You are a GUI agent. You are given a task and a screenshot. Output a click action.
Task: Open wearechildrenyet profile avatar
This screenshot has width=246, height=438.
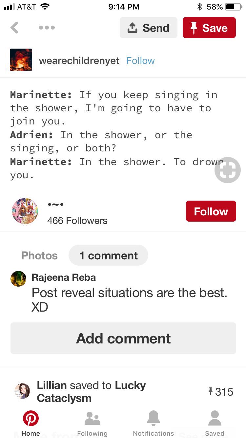point(21,60)
